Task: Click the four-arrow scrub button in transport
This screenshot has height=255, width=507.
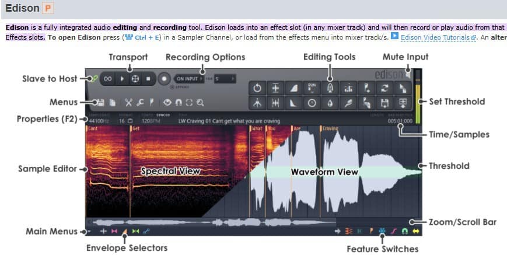Action: click(x=135, y=79)
